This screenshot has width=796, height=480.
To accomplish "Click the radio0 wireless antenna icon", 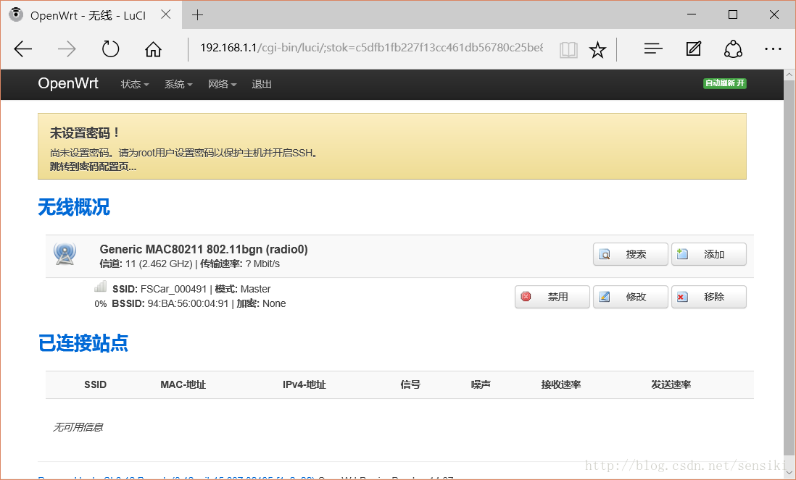I will coord(65,253).
